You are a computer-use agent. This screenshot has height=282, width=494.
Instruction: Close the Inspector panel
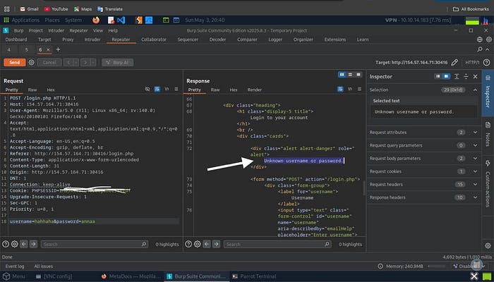(476, 76)
